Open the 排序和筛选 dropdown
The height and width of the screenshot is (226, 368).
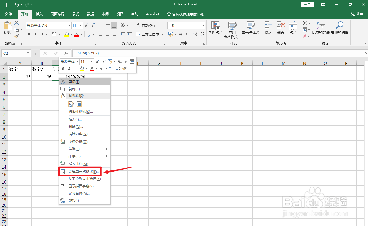320,30
